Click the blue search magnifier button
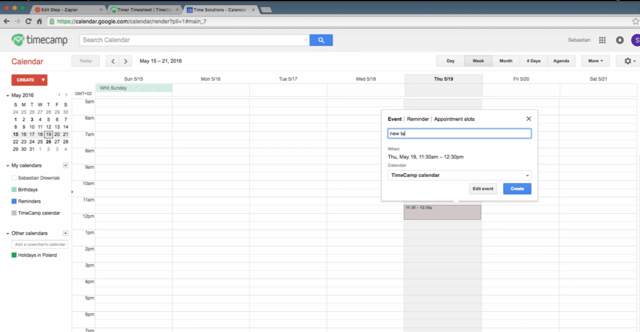 coord(321,40)
